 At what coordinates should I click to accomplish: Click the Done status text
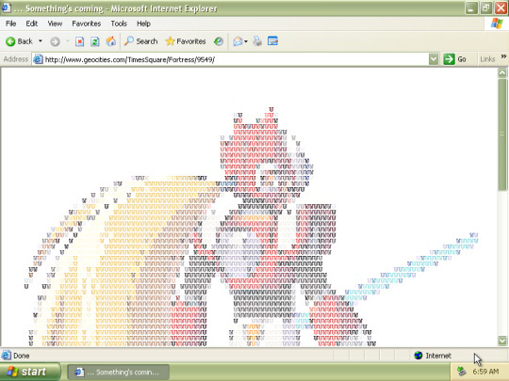22,356
